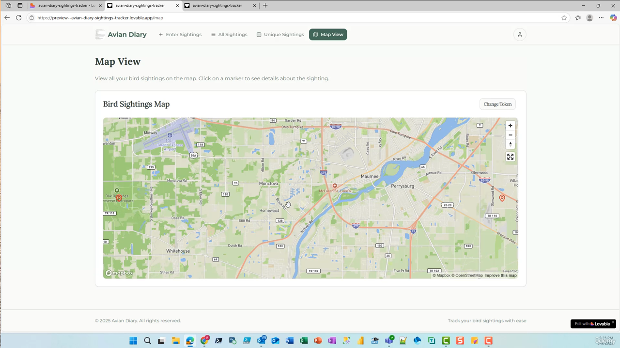Refresh the current page

[18, 17]
